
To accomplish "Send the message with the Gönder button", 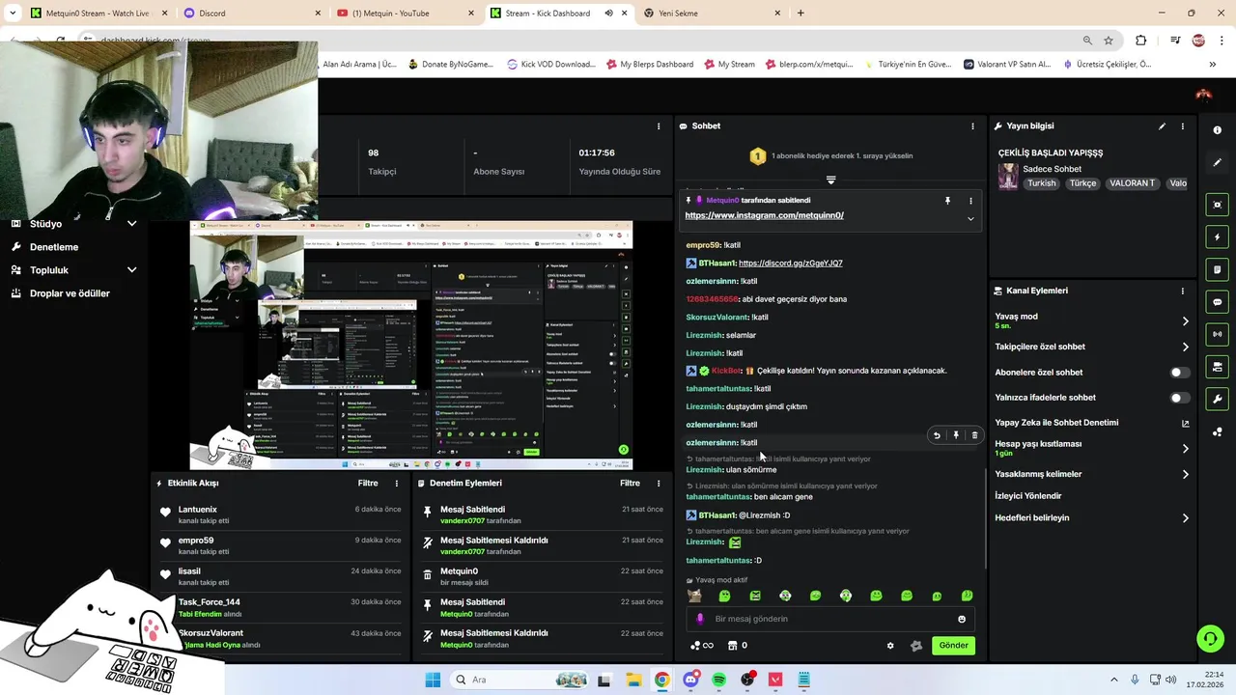I will [953, 646].
